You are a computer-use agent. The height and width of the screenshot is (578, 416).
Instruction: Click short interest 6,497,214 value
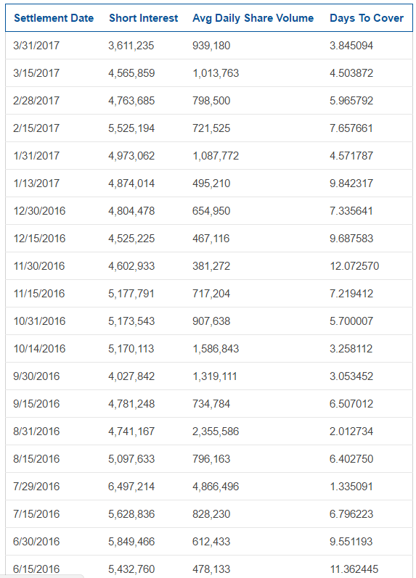click(131, 487)
